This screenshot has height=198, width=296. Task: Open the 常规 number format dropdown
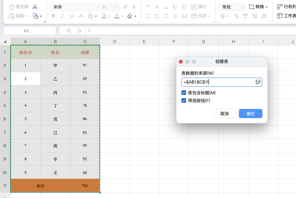pos(232,7)
